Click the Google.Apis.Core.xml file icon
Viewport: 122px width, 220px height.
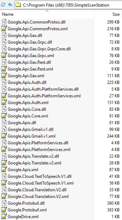(x=4, y=116)
